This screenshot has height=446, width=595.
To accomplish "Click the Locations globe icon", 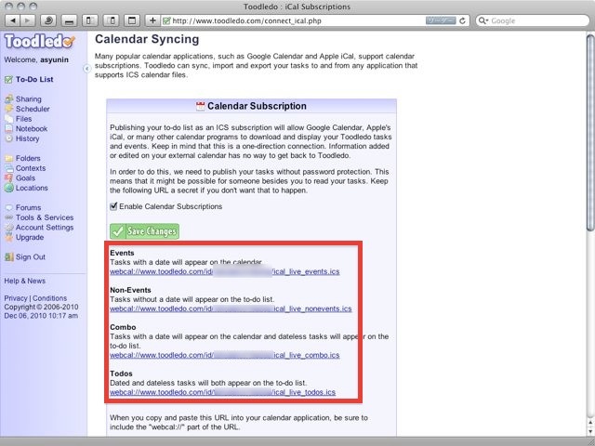I will tap(8, 188).
